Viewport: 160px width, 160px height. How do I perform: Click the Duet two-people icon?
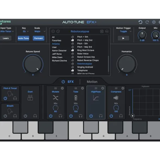(x=30, y=98)
